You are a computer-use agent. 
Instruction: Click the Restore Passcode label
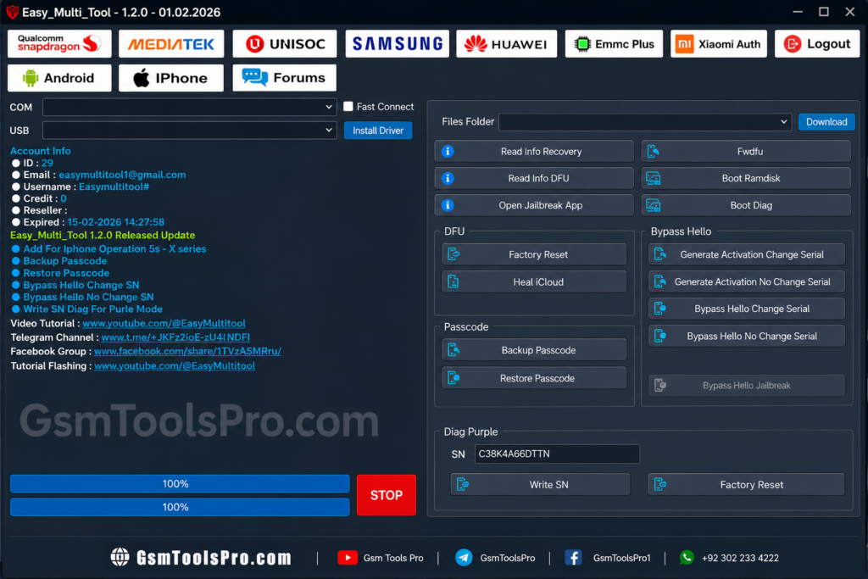click(537, 378)
